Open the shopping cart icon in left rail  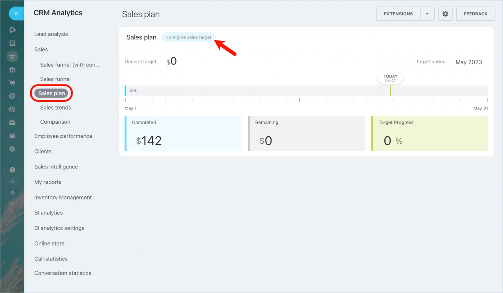click(12, 83)
